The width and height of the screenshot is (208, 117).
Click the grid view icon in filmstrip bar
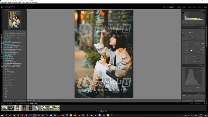click(7, 104)
